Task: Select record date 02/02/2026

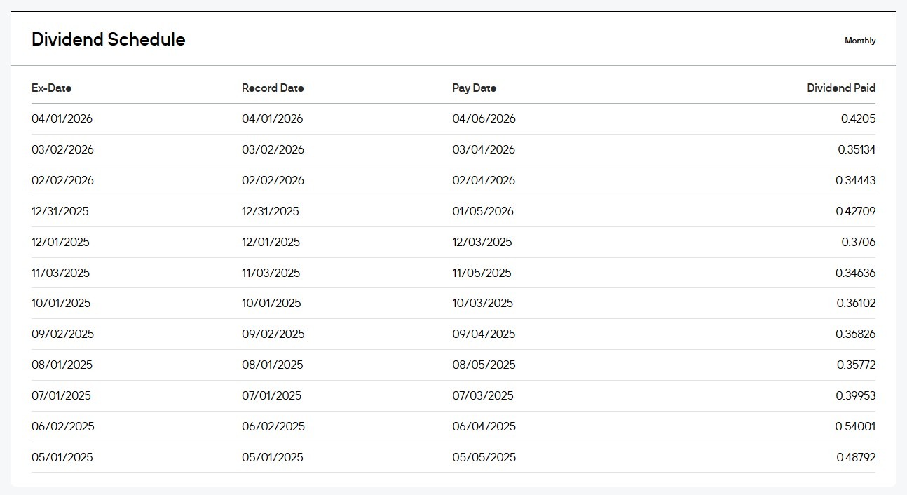Action: [273, 181]
